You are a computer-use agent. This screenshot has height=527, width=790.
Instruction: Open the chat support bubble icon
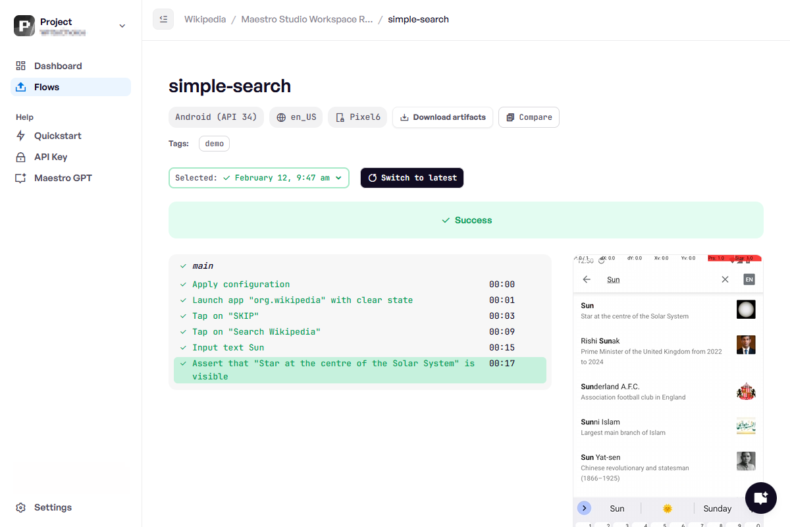(760, 497)
